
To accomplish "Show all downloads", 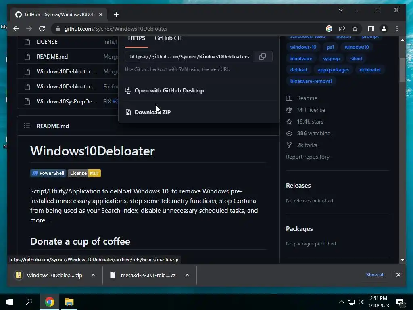I will click(375, 274).
